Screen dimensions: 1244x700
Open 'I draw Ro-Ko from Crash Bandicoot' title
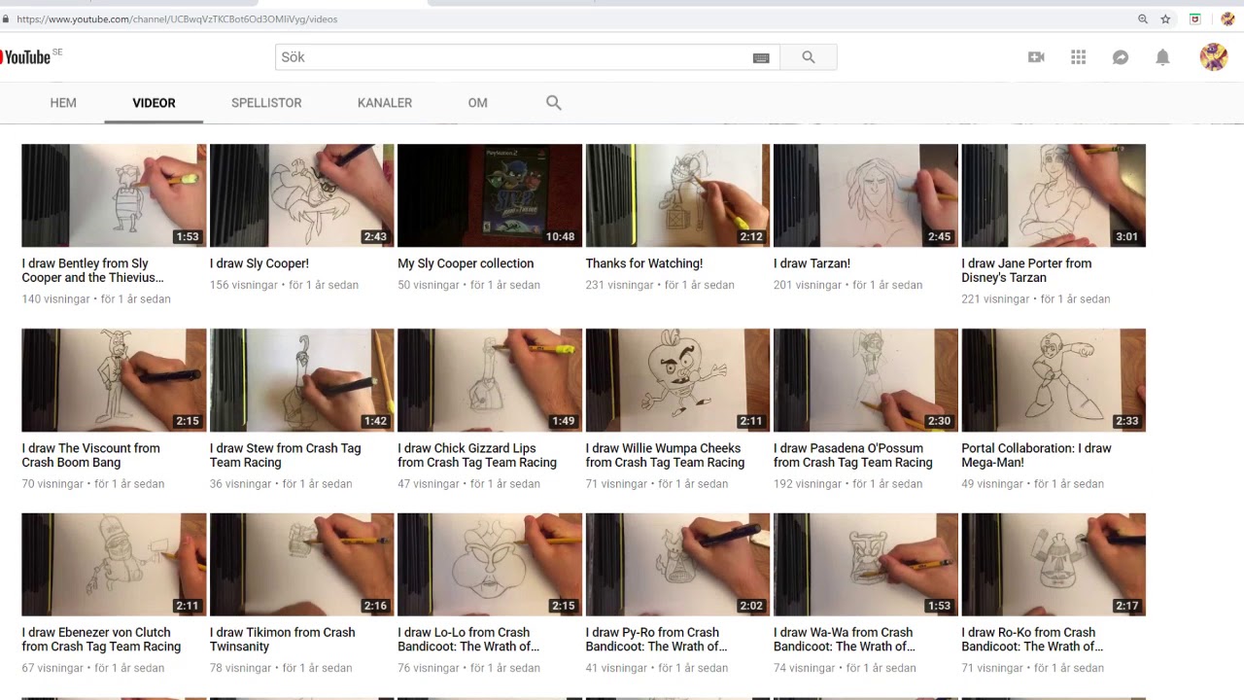click(x=1032, y=640)
